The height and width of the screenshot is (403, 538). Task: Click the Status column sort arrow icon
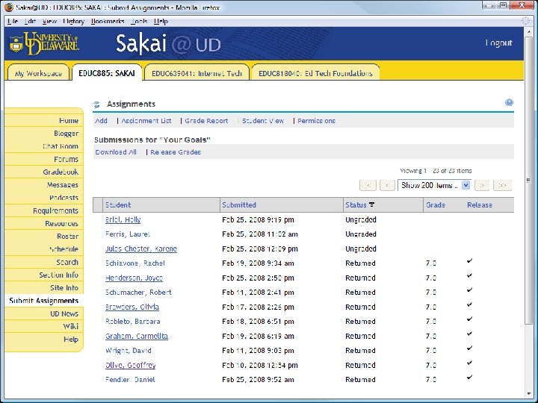[371, 204]
